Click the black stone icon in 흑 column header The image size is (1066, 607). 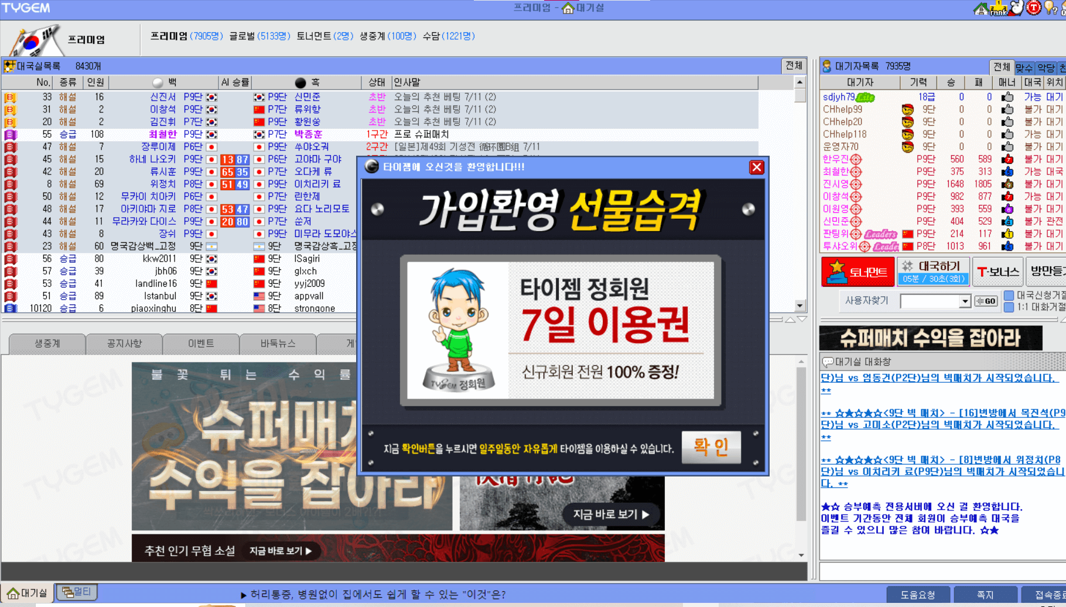click(300, 83)
